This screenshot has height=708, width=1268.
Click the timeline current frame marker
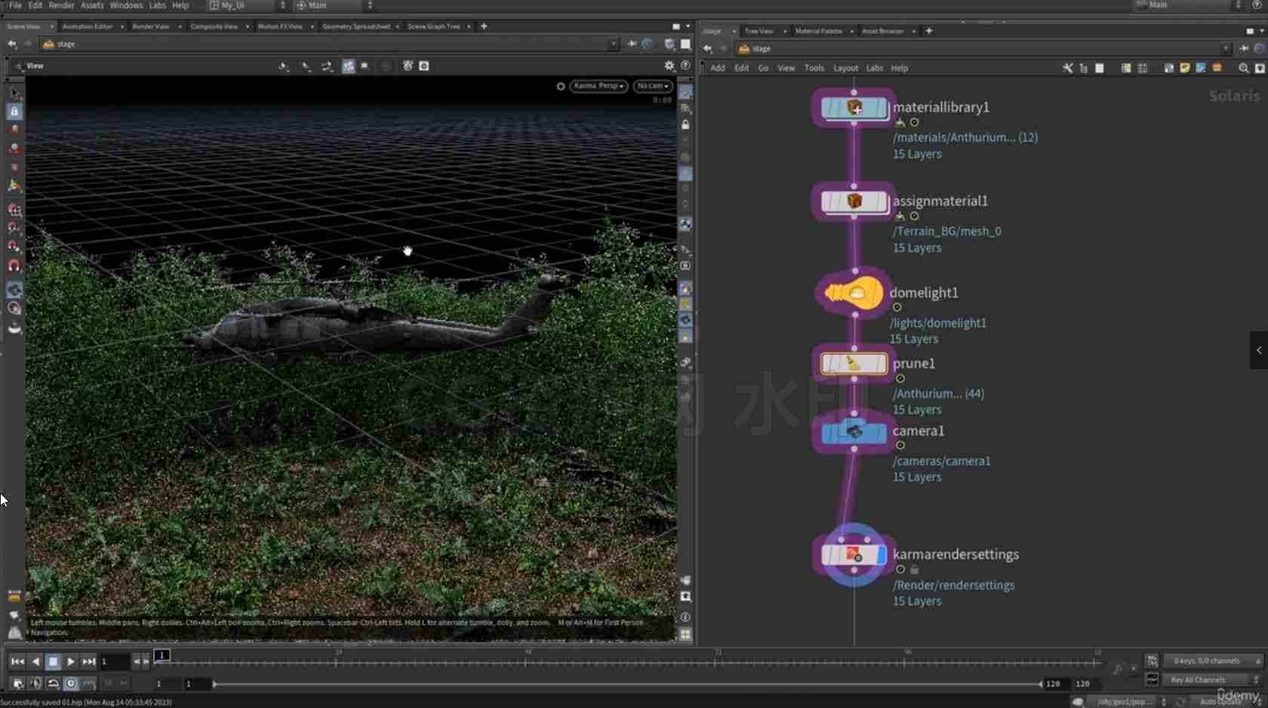(x=162, y=655)
